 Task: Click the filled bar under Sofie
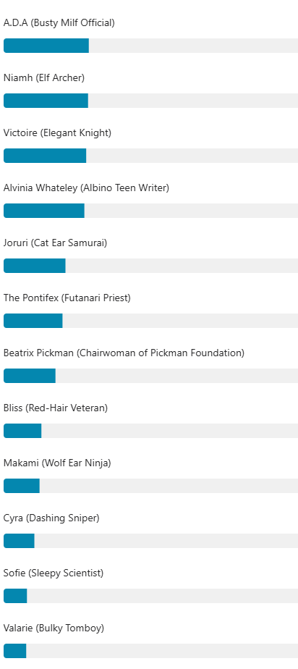15,596
